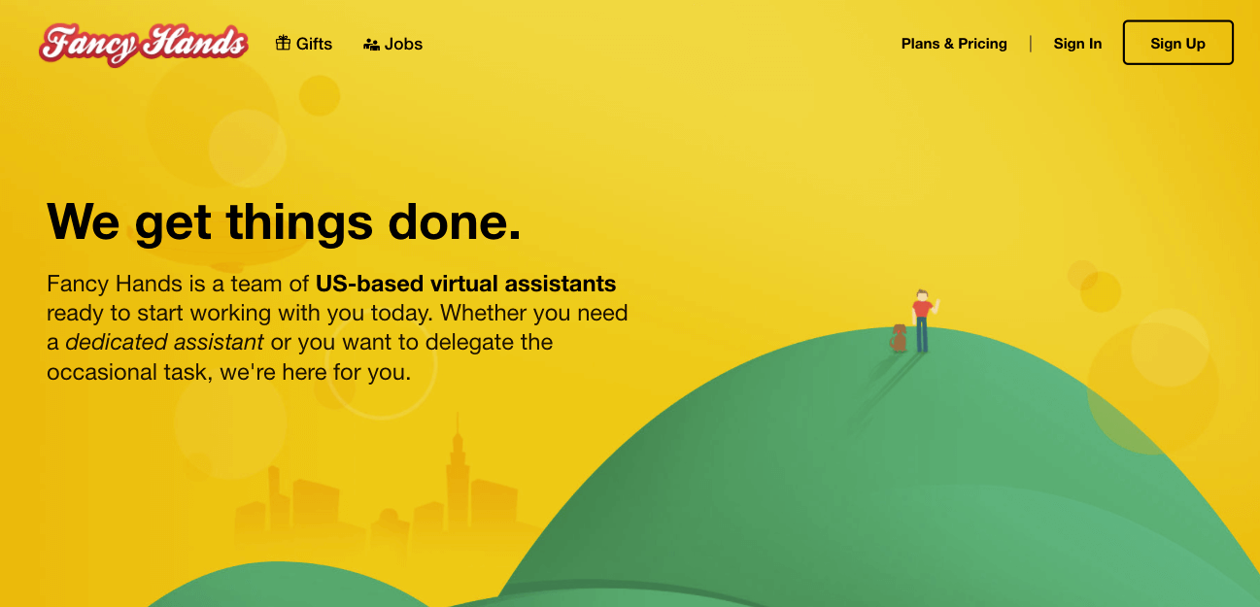Viewport: 1260px width, 607px height.
Task: Click the Sign Up button
Action: (1178, 43)
